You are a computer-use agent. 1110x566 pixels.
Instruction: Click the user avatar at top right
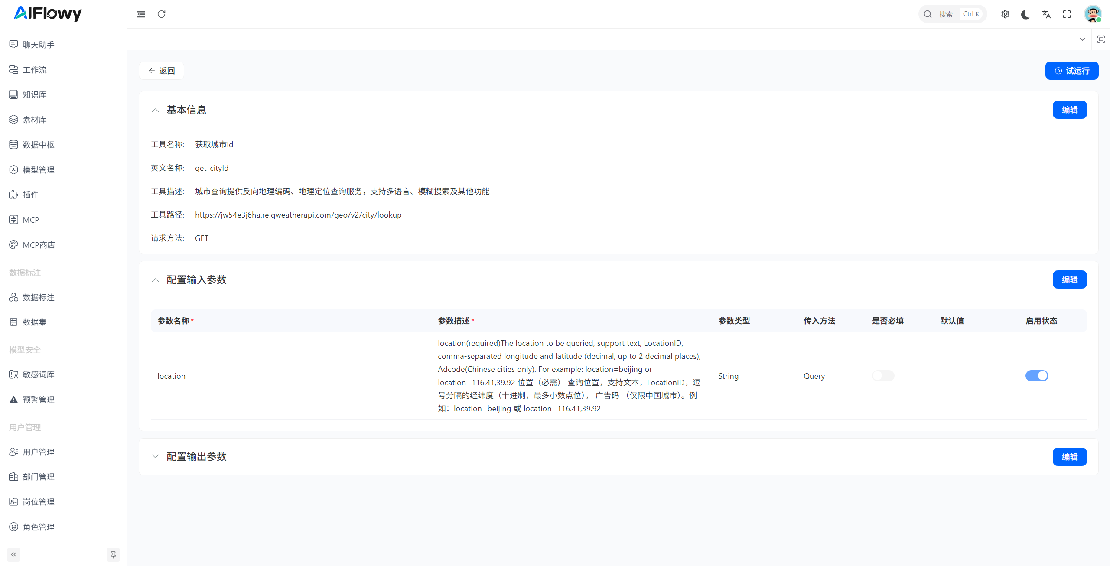[1092, 14]
